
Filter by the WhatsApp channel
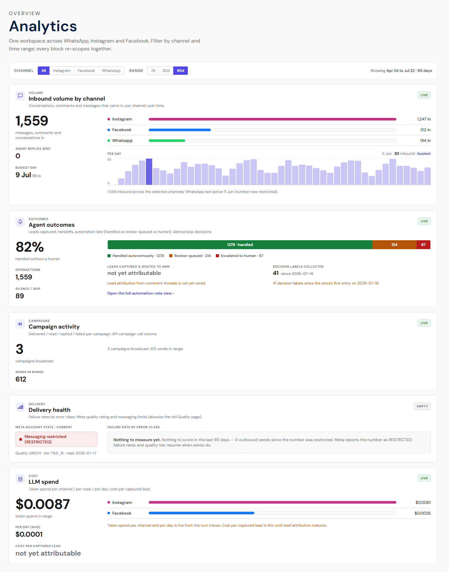coord(111,71)
